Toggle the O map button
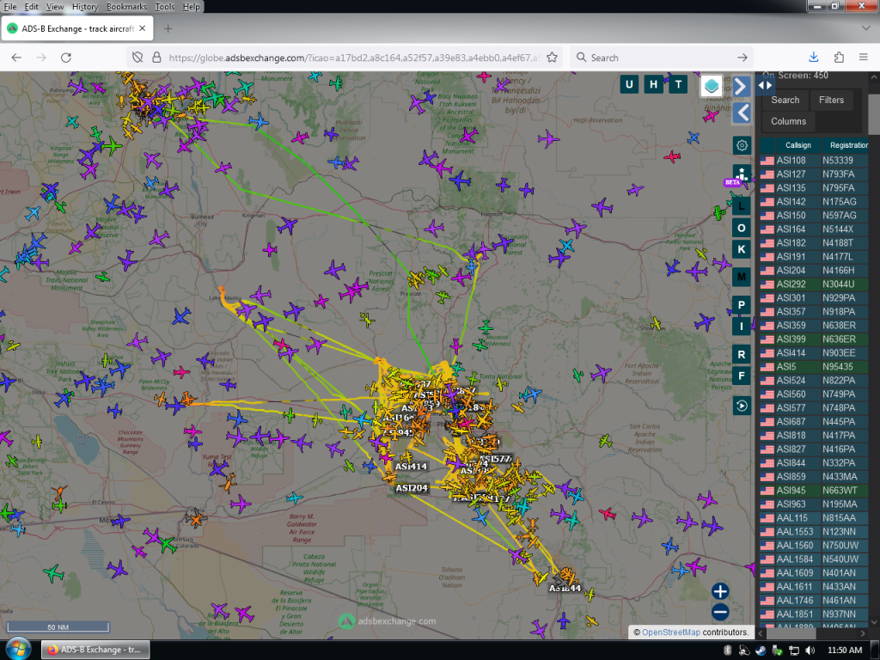The height and width of the screenshot is (660, 880). [x=742, y=228]
